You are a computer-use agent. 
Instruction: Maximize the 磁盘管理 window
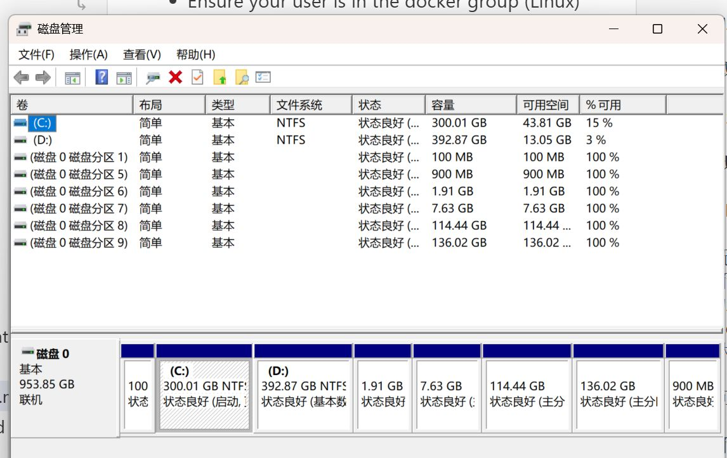[657, 29]
